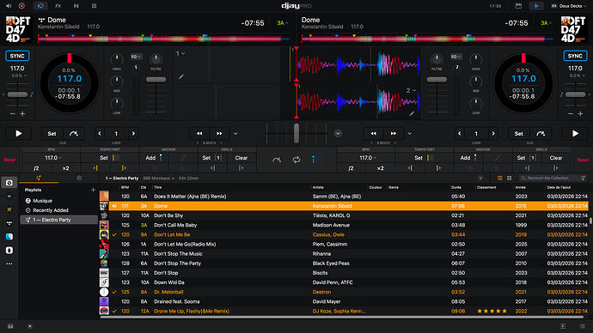Open the library filter funnel icon
This screenshot has height=333, width=593.
pyautogui.click(x=480, y=179)
